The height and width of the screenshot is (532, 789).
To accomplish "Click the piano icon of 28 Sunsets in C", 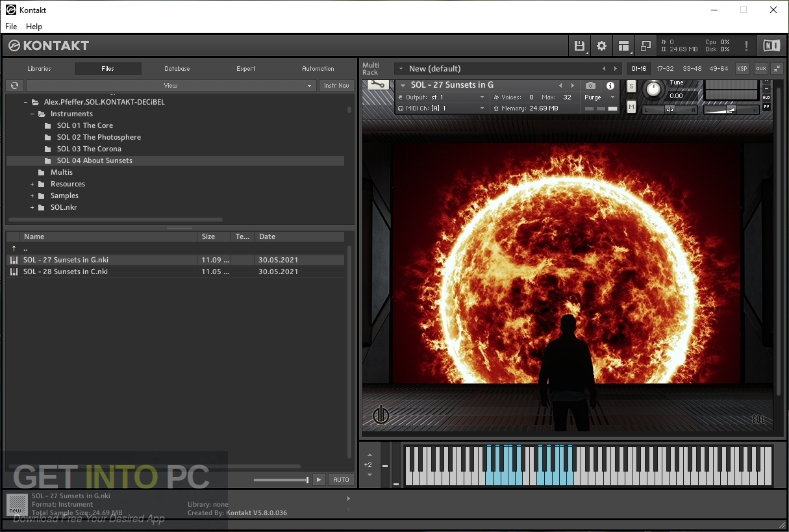I will 14,272.
